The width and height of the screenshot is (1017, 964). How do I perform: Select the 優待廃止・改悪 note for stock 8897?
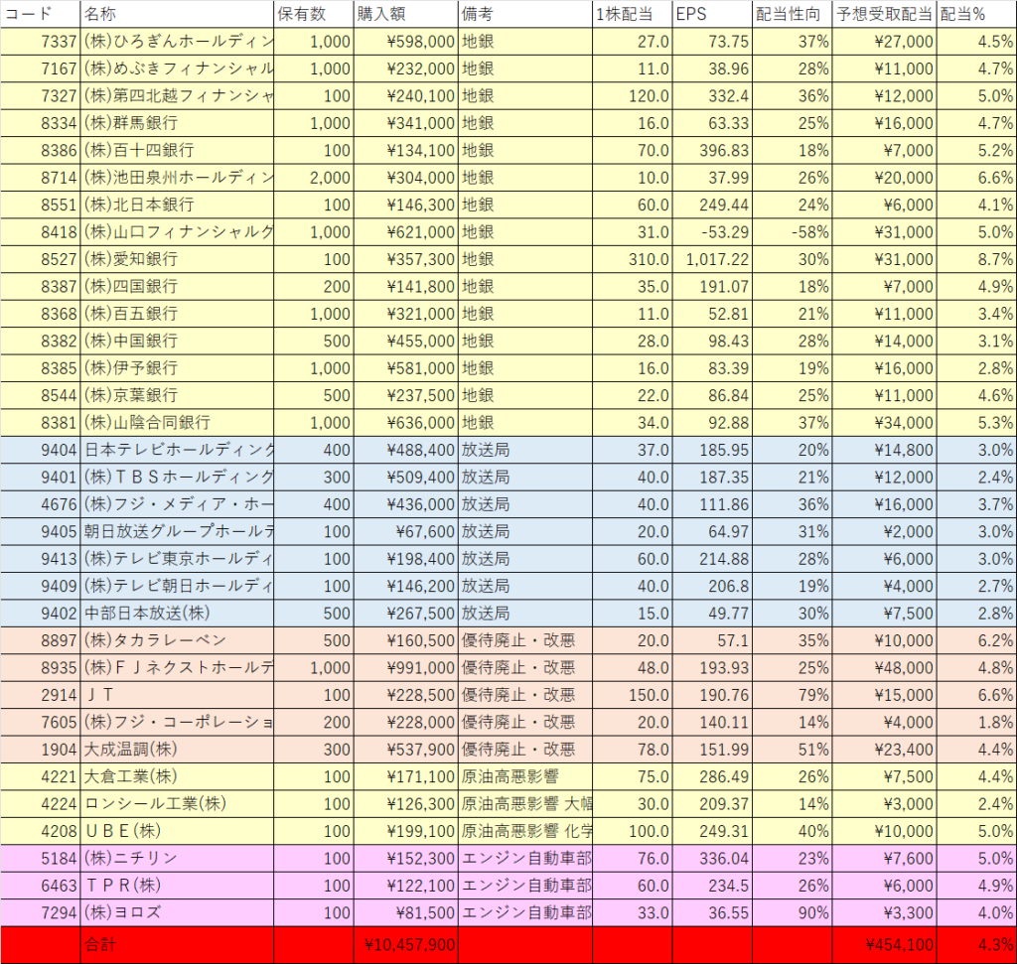518,640
